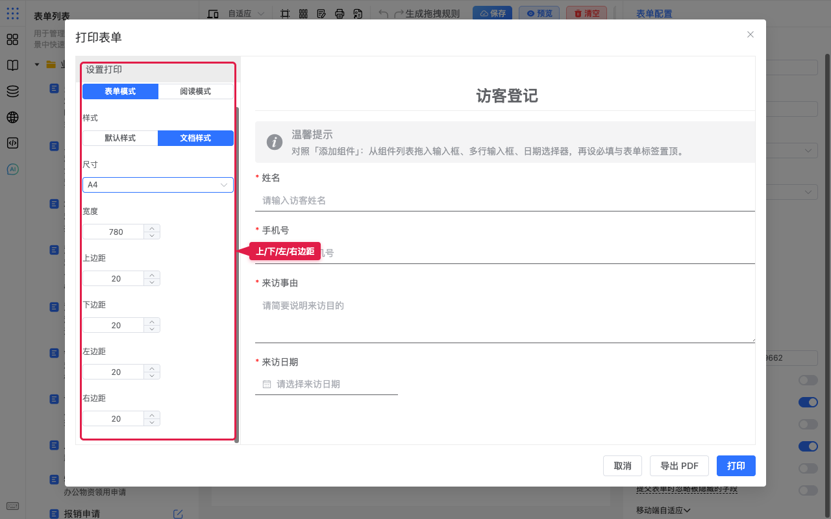Screen dimensions: 831x519
Task: Click the 手机号 input in print preview
Action: pyautogui.click(x=505, y=253)
